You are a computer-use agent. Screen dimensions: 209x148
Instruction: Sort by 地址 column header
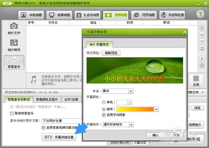[x=93, y=23]
